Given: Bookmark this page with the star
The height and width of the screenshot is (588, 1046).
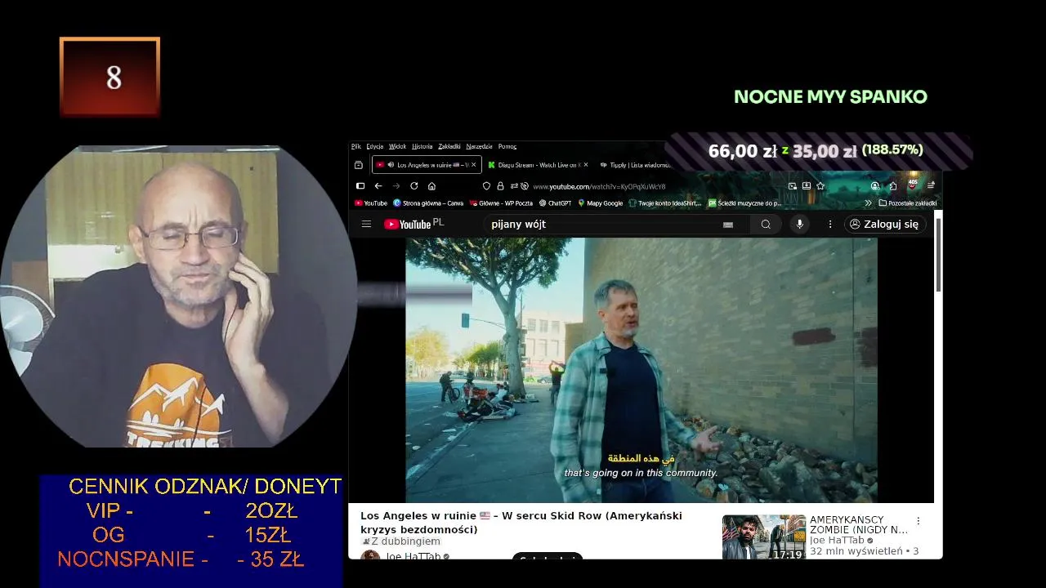Looking at the screenshot, I should (x=820, y=186).
